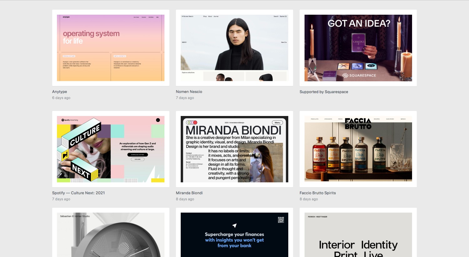Viewport: 469px width, 257px height.
Task: Open the Anytype website thumbnail
Action: (x=111, y=48)
